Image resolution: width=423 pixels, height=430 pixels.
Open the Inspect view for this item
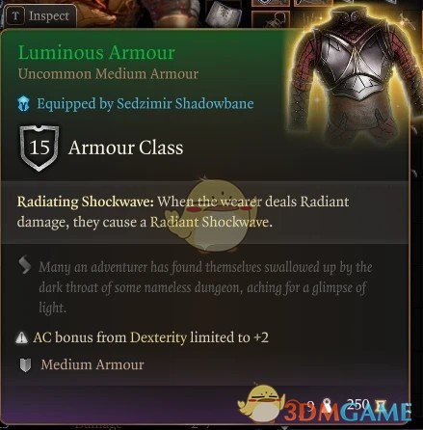(x=40, y=16)
